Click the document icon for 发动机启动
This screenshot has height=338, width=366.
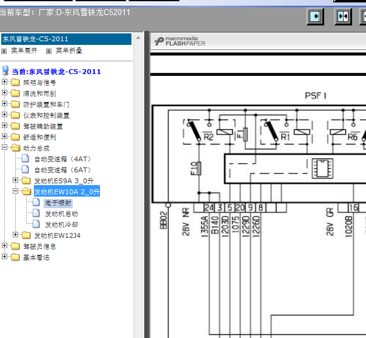point(36,213)
